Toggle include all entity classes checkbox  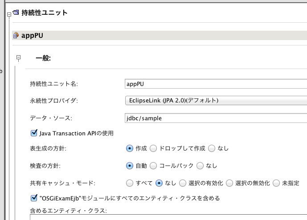tap(33, 198)
